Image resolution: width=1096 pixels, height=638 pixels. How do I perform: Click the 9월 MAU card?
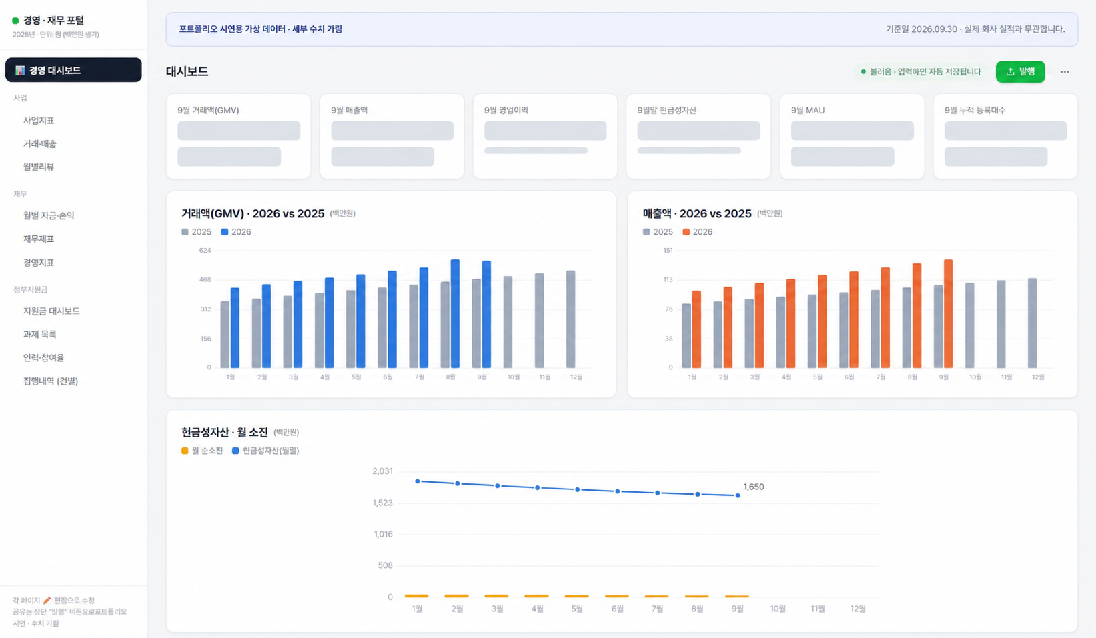point(852,137)
